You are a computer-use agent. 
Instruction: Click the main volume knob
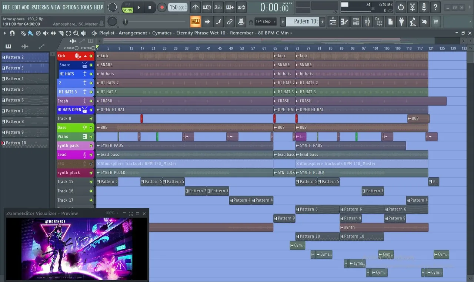tap(112, 7)
